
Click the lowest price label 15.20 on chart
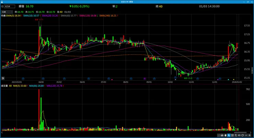click(x=188, y=78)
